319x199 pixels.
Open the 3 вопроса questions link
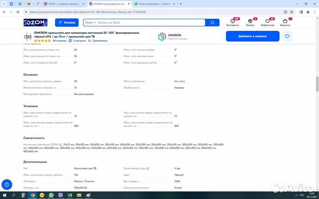(77, 41)
